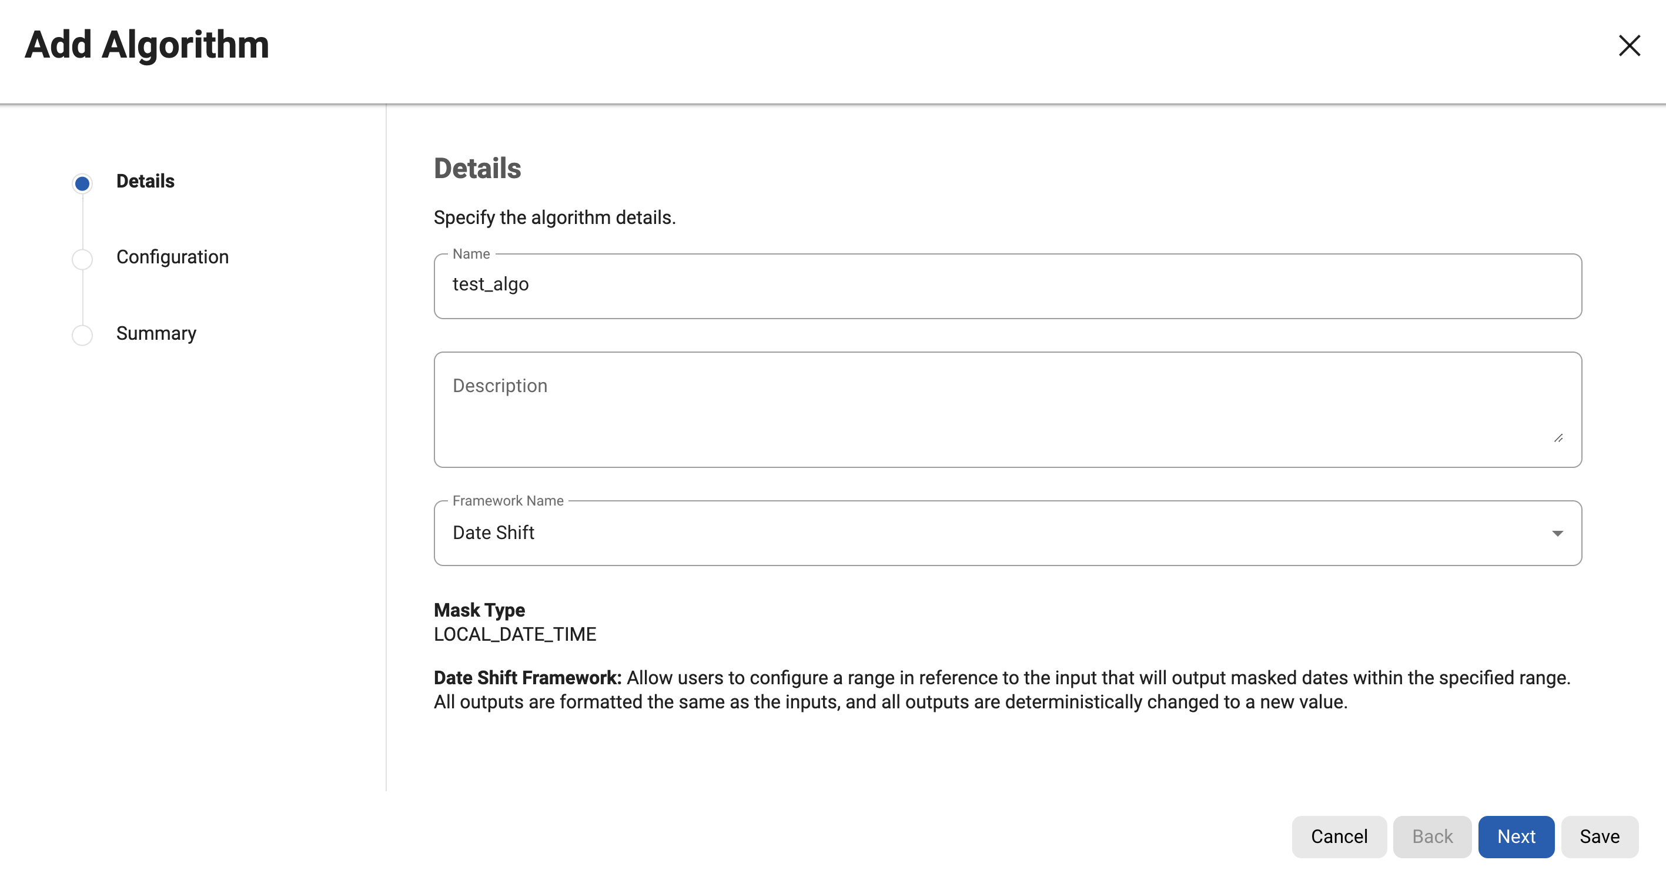Jump to the Summary step label

click(x=156, y=333)
